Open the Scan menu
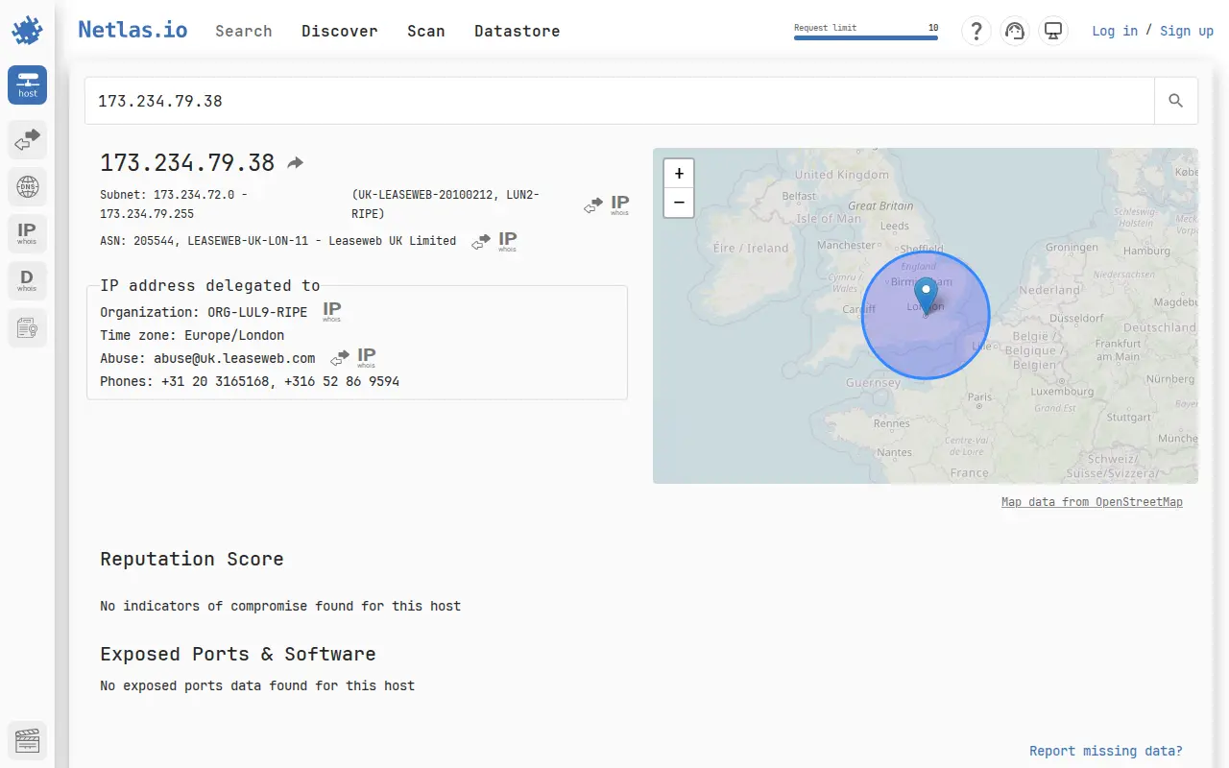This screenshot has height=768, width=1229. (426, 31)
